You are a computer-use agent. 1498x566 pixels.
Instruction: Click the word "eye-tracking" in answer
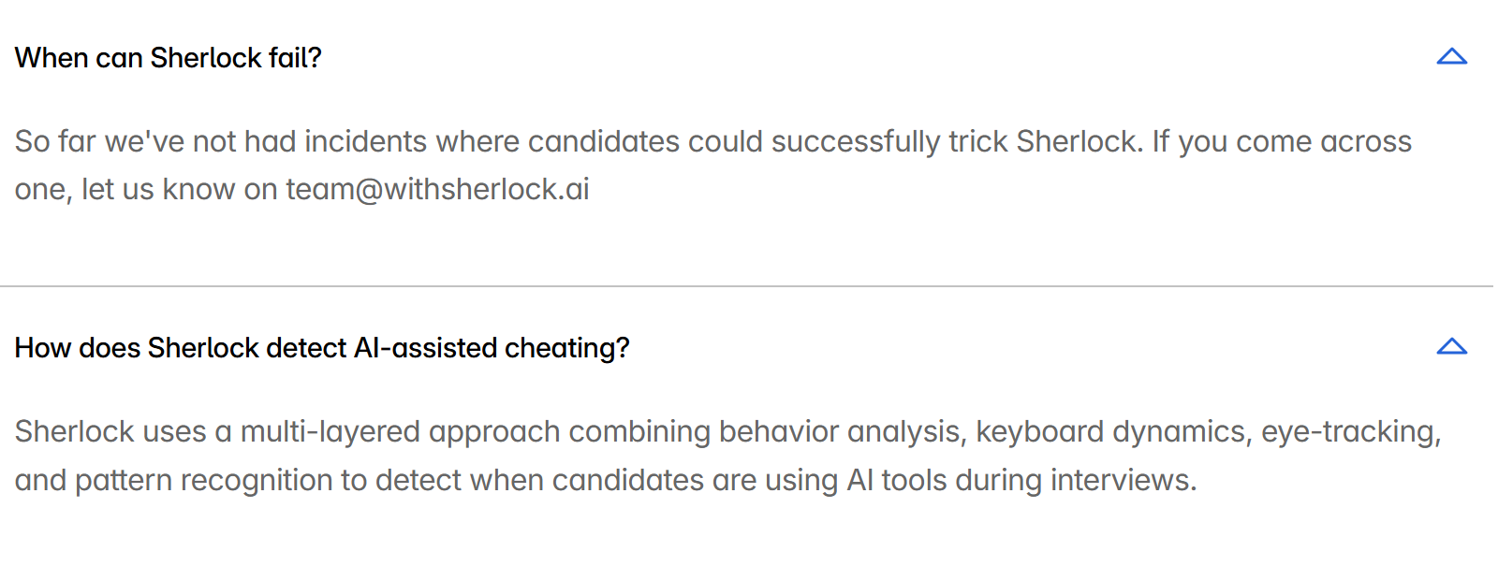coord(1349,432)
